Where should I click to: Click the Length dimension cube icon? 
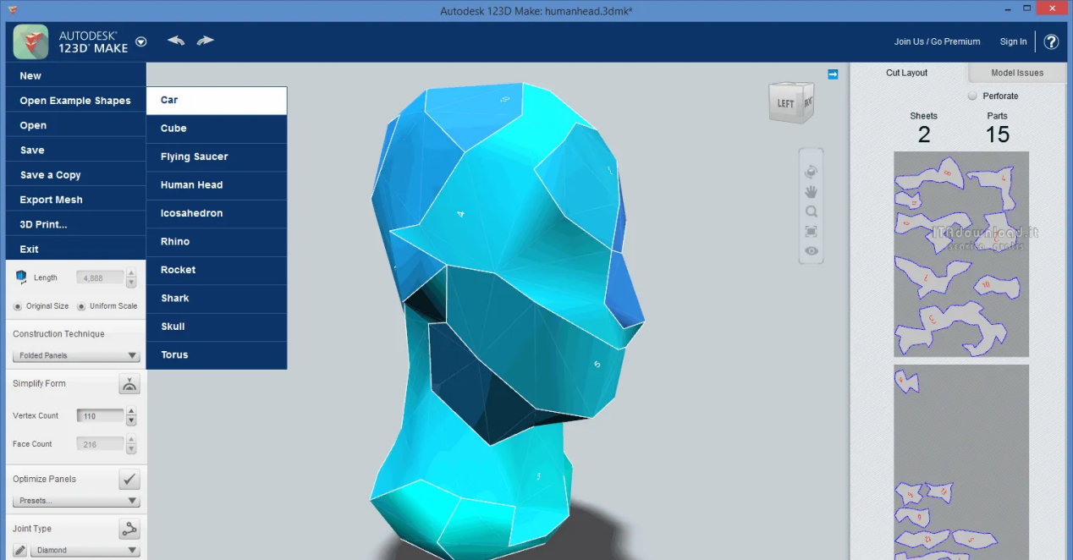pyautogui.click(x=21, y=277)
